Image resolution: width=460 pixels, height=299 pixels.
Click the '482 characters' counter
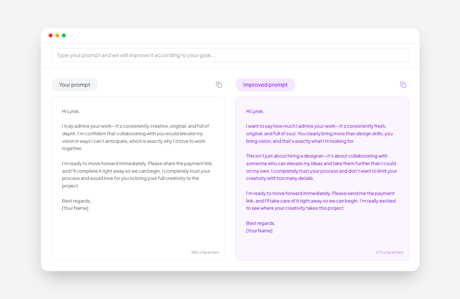click(205, 252)
